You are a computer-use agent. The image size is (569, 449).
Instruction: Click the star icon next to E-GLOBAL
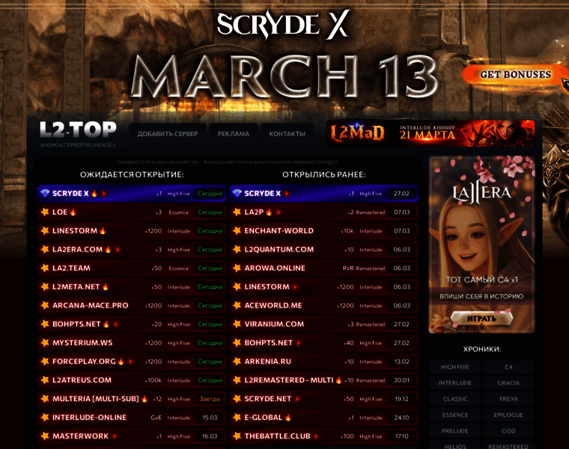tap(237, 418)
